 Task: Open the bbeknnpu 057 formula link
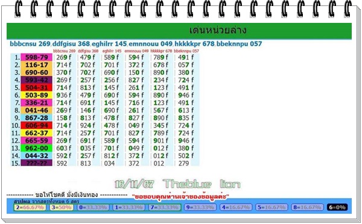[x=239, y=44]
